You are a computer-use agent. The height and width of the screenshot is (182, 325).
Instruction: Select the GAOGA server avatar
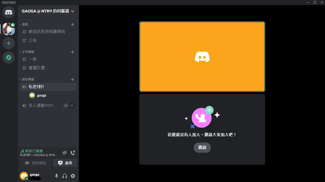click(9, 29)
